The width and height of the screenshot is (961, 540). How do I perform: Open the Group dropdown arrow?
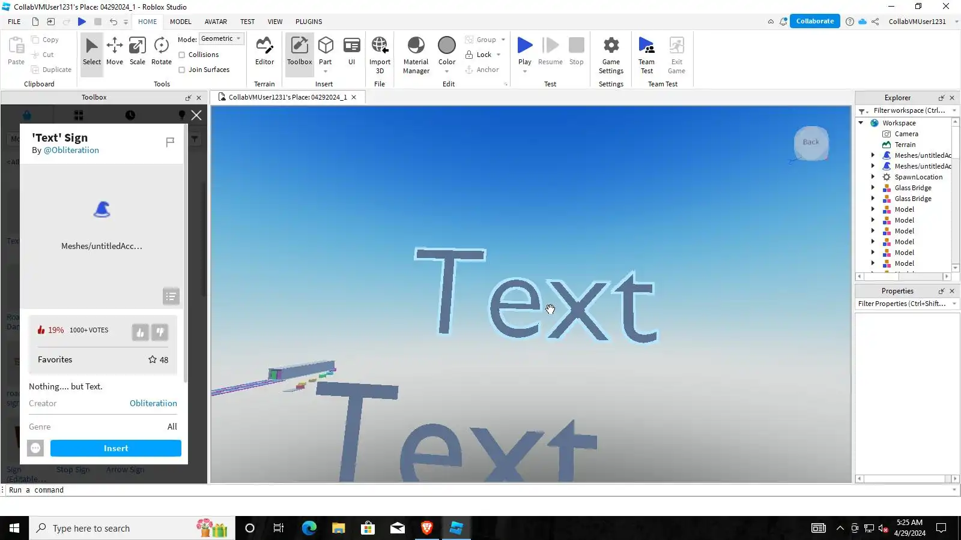(503, 40)
